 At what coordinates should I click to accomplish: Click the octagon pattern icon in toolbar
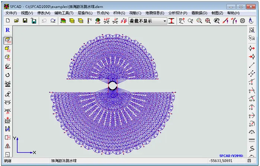coord(243,21)
